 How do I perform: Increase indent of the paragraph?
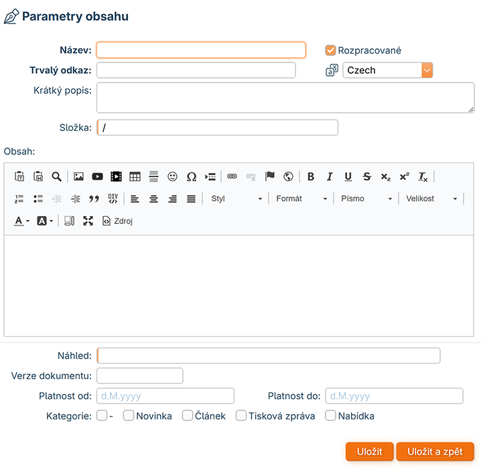76,199
